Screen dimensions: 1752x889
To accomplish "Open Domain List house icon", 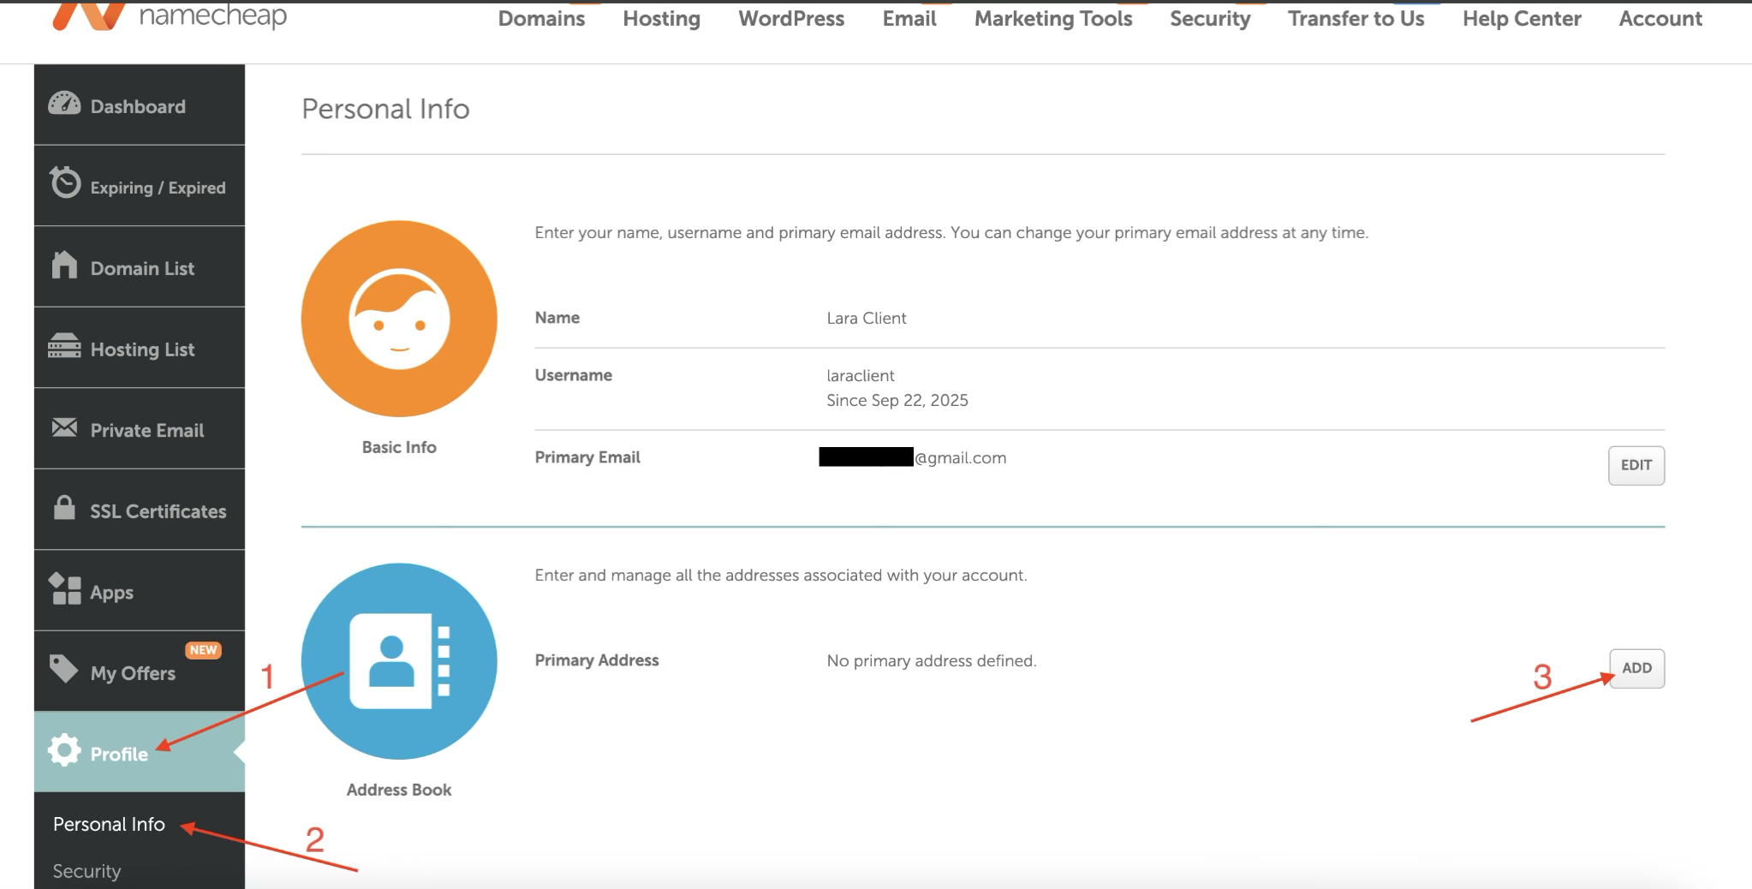I will coord(64,266).
